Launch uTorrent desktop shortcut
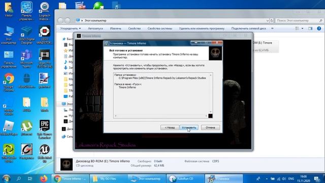Screen dimensions: 325x183 [26, 128]
